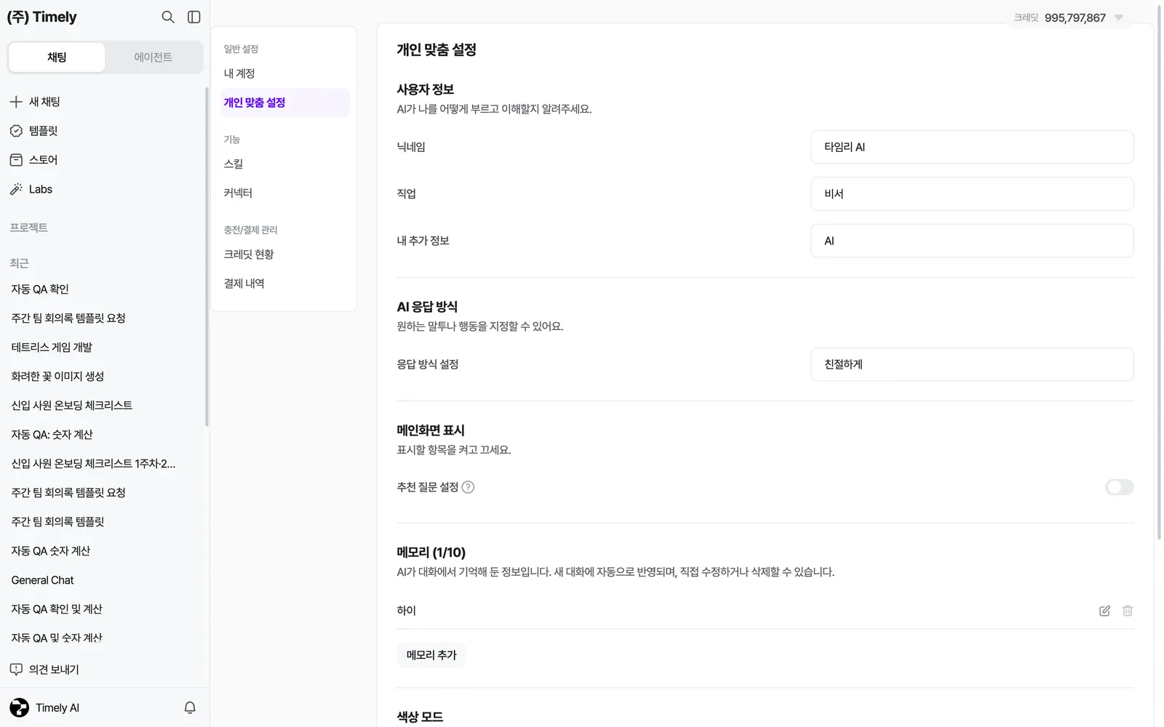The image size is (1164, 727).
Task: Click the 메모리 추가 button
Action: (431, 655)
